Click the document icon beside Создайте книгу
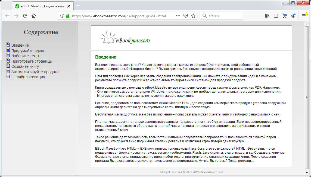 click(x=8, y=66)
